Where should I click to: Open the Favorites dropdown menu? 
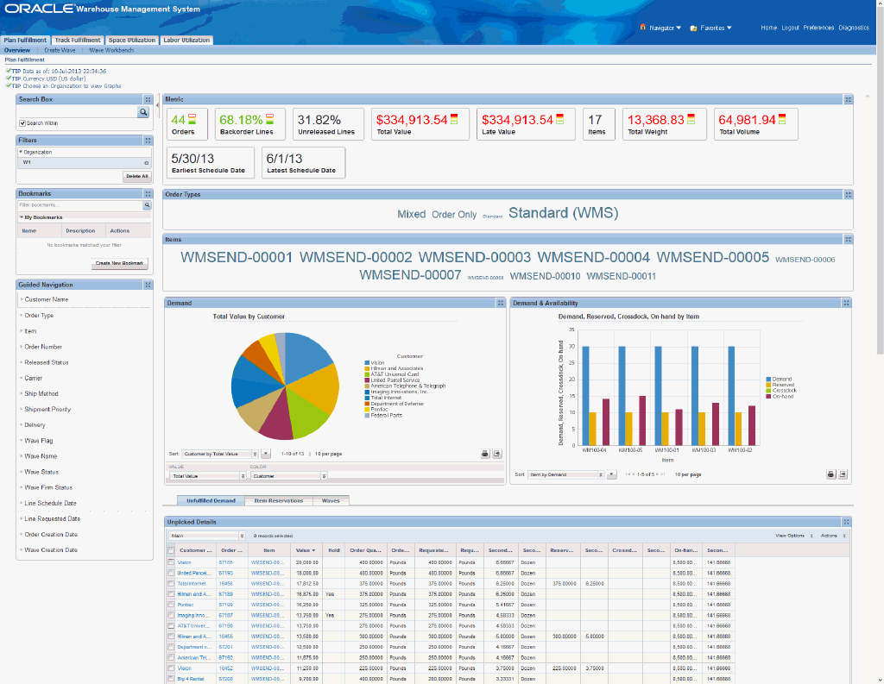tap(716, 28)
